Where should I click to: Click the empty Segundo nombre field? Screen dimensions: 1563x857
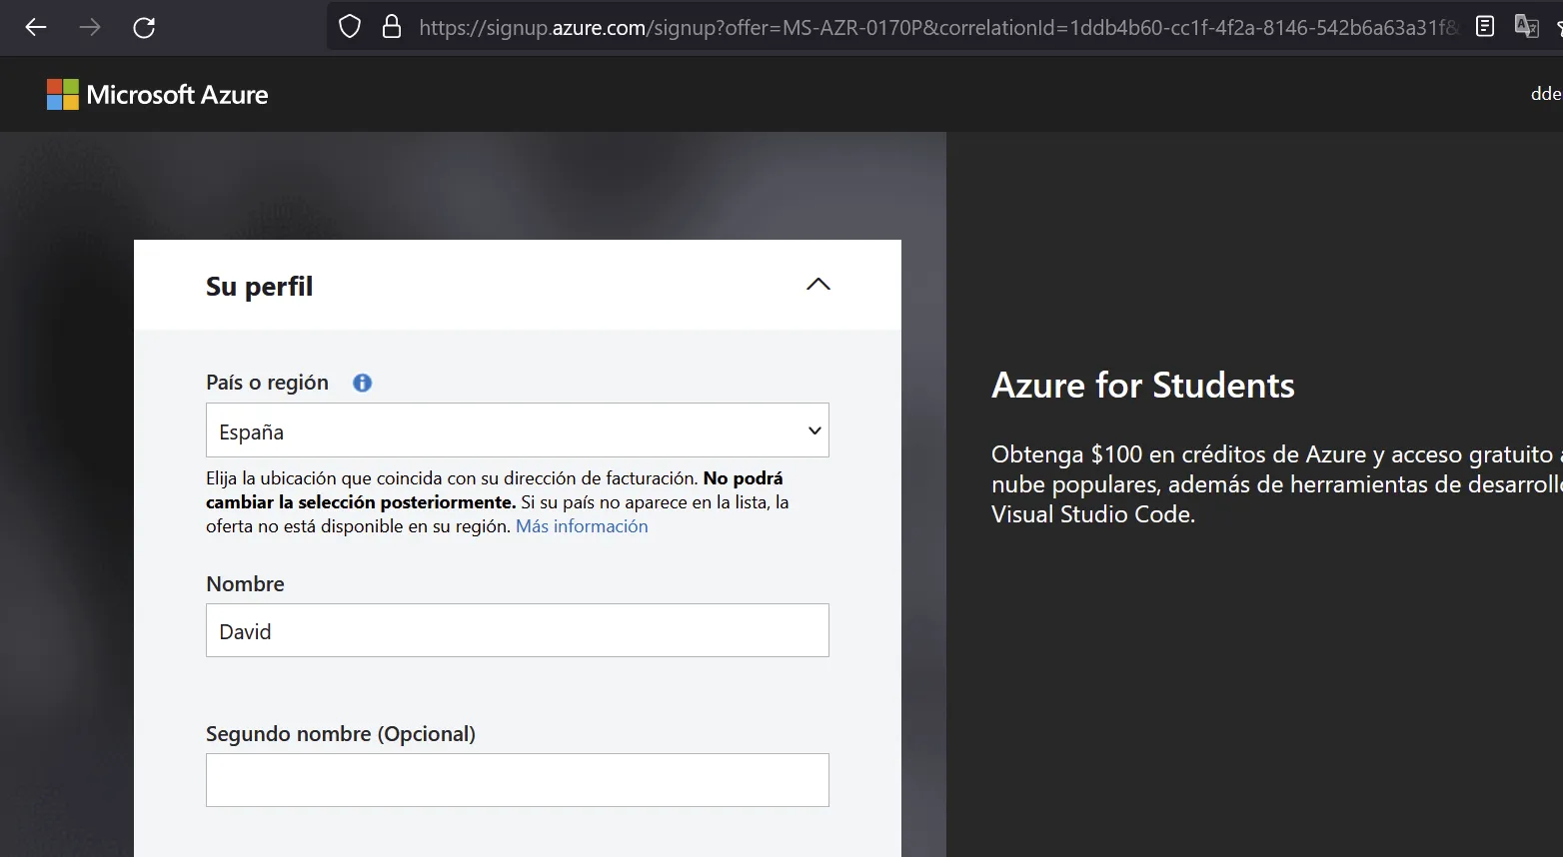tap(517, 780)
